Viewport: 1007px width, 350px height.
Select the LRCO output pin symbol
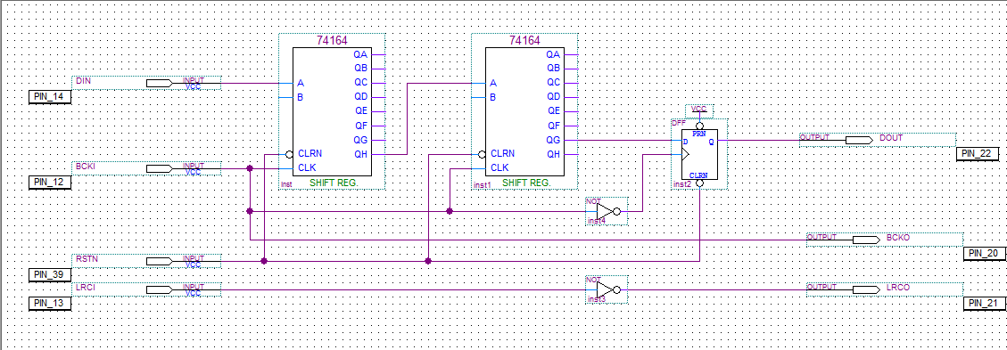[884, 289]
